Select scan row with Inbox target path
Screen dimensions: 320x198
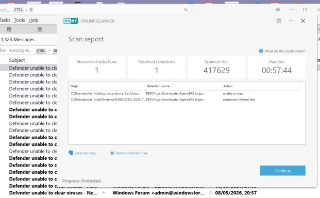(184, 93)
